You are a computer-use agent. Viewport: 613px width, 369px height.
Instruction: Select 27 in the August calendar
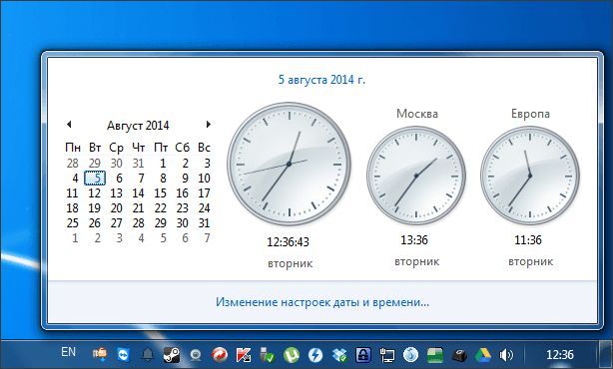tap(116, 223)
